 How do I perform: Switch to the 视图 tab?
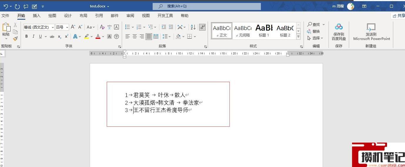coord(146,16)
